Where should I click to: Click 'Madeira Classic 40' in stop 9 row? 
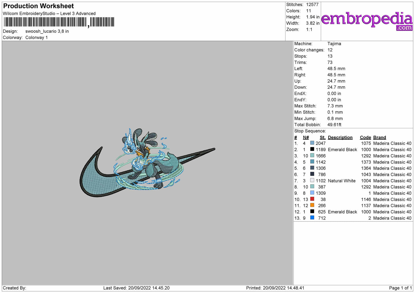[392, 193]
